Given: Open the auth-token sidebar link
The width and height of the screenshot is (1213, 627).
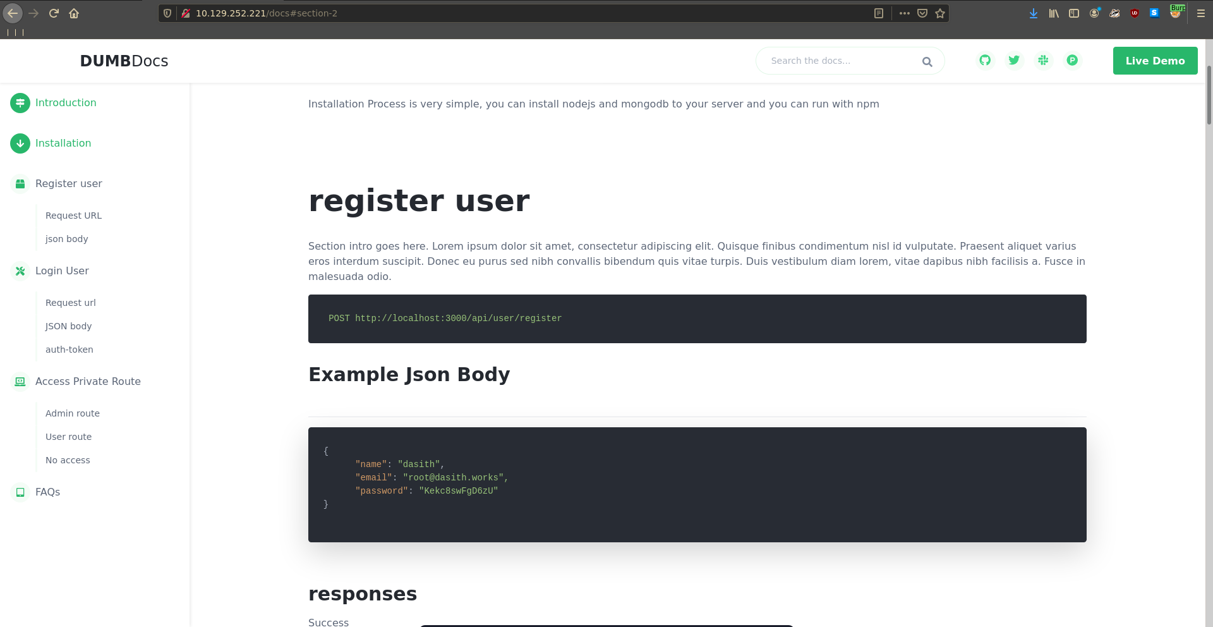Looking at the screenshot, I should click(x=69, y=350).
